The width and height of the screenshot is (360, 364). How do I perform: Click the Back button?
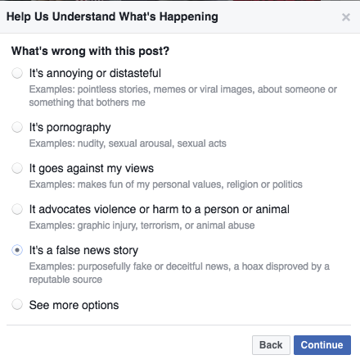(271, 345)
